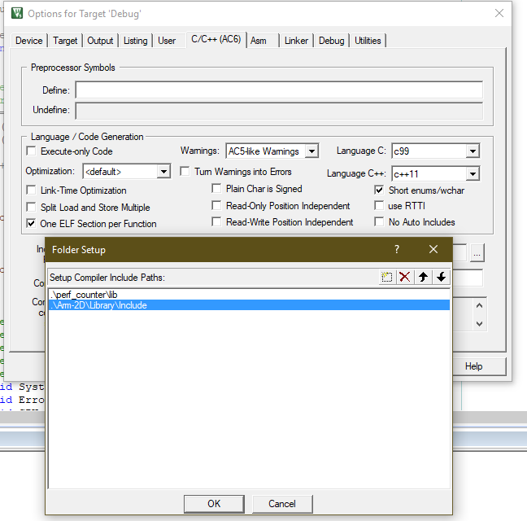The image size is (527, 521).
Task: Click Cancel in Folder Setup dialog
Action: click(x=282, y=504)
